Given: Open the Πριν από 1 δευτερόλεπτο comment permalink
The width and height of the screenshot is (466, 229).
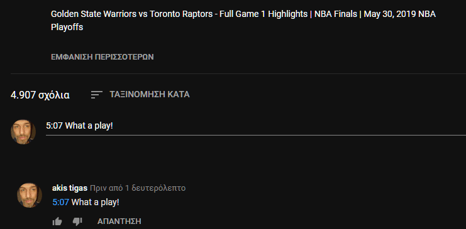Looking at the screenshot, I should [x=138, y=188].
